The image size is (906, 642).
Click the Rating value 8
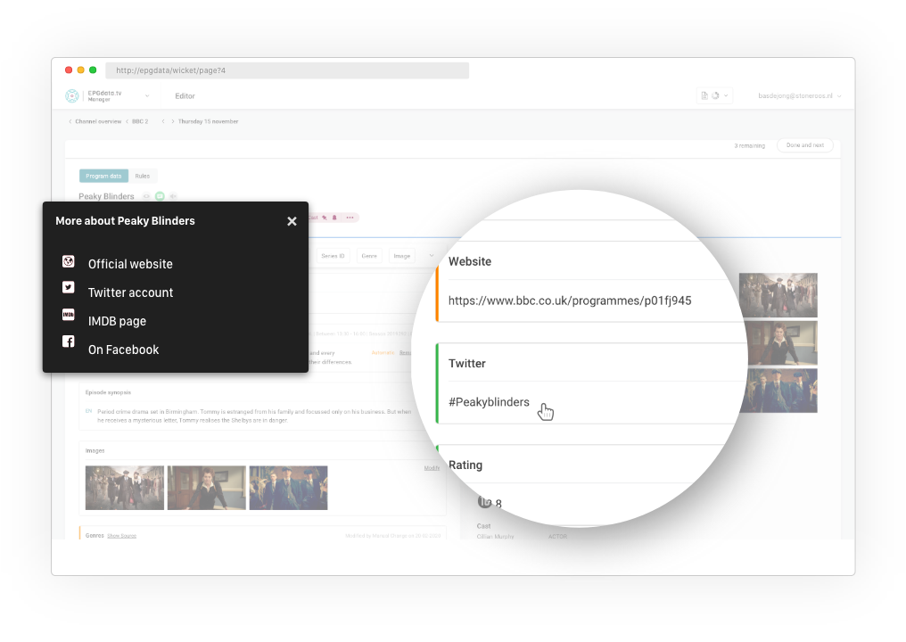coord(498,503)
